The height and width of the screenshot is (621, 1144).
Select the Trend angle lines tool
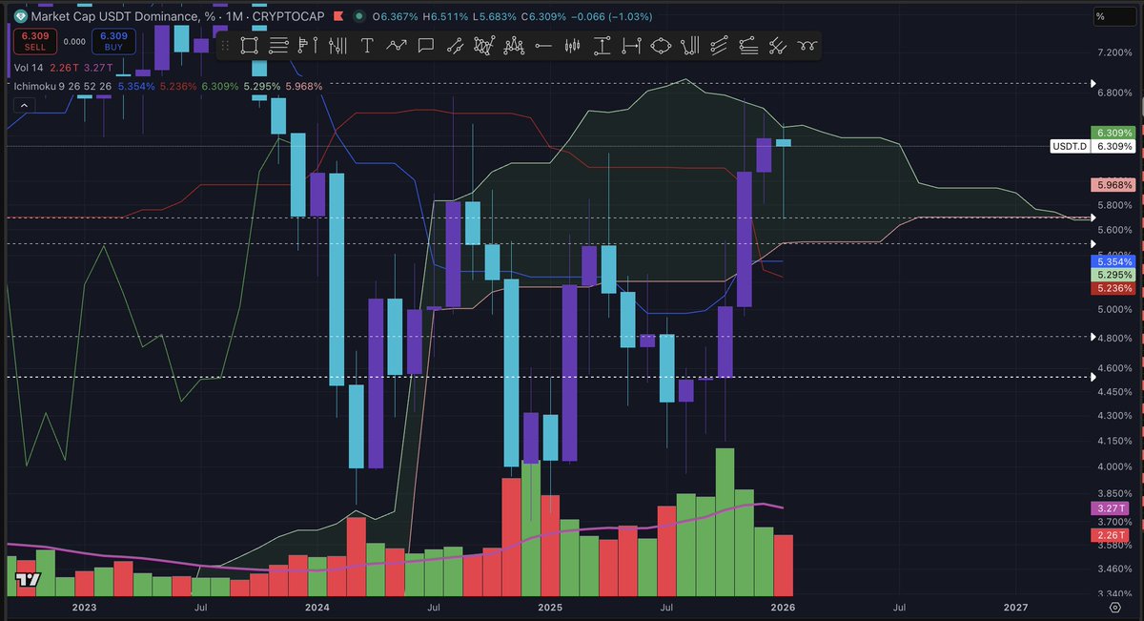coord(778,45)
